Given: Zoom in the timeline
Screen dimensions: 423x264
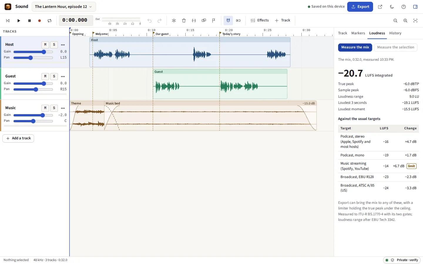Looking at the screenshot, I should [405, 21].
